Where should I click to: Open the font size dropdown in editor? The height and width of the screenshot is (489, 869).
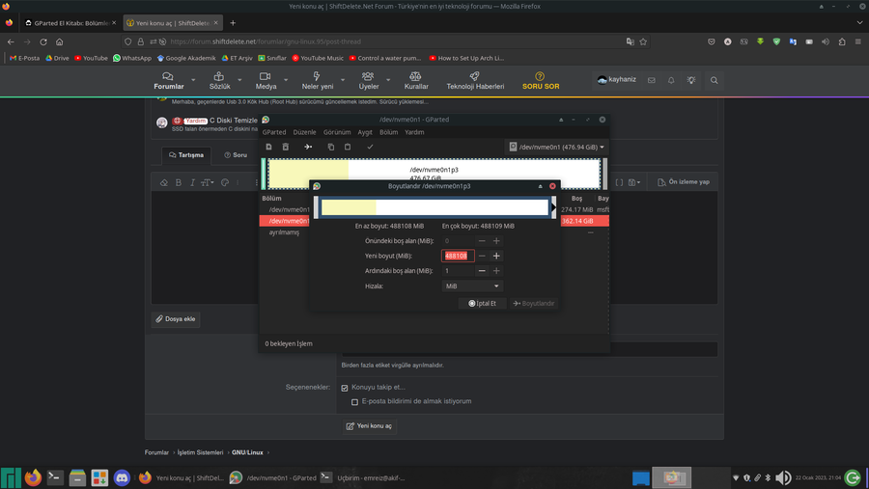(208, 182)
